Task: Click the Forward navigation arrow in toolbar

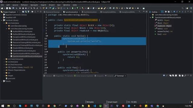Action: [138, 8]
